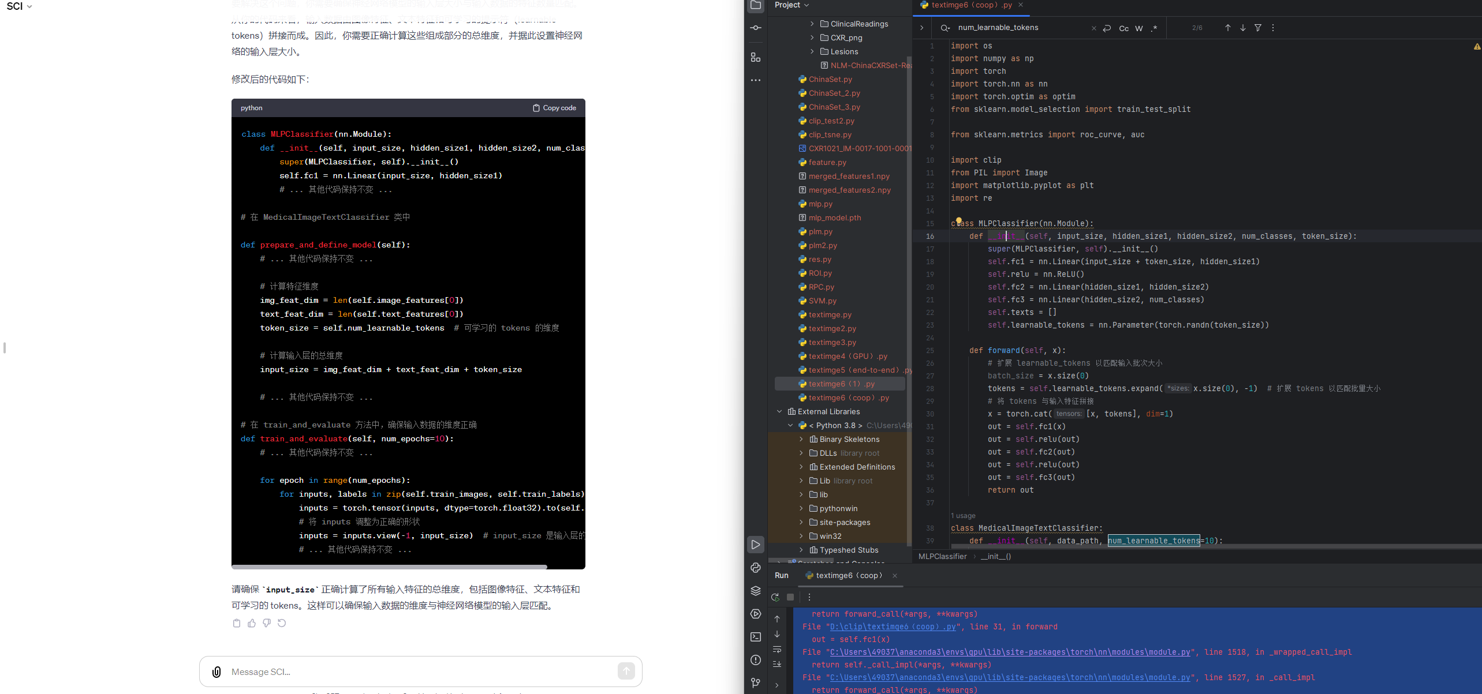1482x694 pixels.
Task: Rerun textimge6 with the rerun icon
Action: tap(775, 597)
